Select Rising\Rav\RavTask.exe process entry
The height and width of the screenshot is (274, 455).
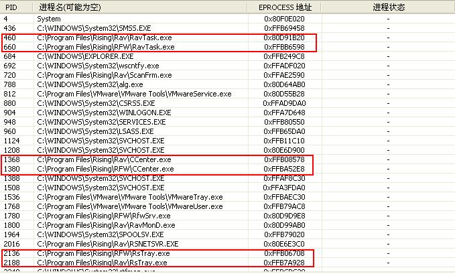(x=105, y=38)
